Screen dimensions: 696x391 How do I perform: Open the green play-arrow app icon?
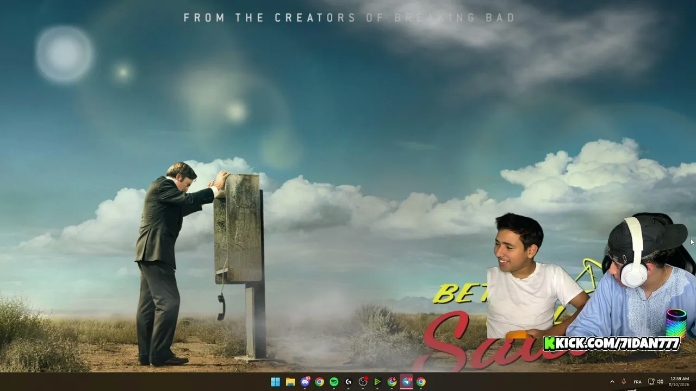point(377,382)
